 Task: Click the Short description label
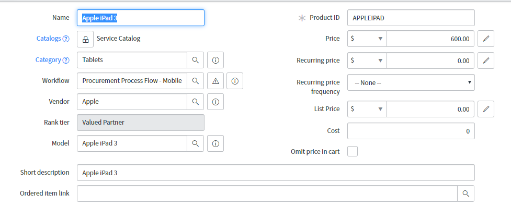[x=44, y=172]
